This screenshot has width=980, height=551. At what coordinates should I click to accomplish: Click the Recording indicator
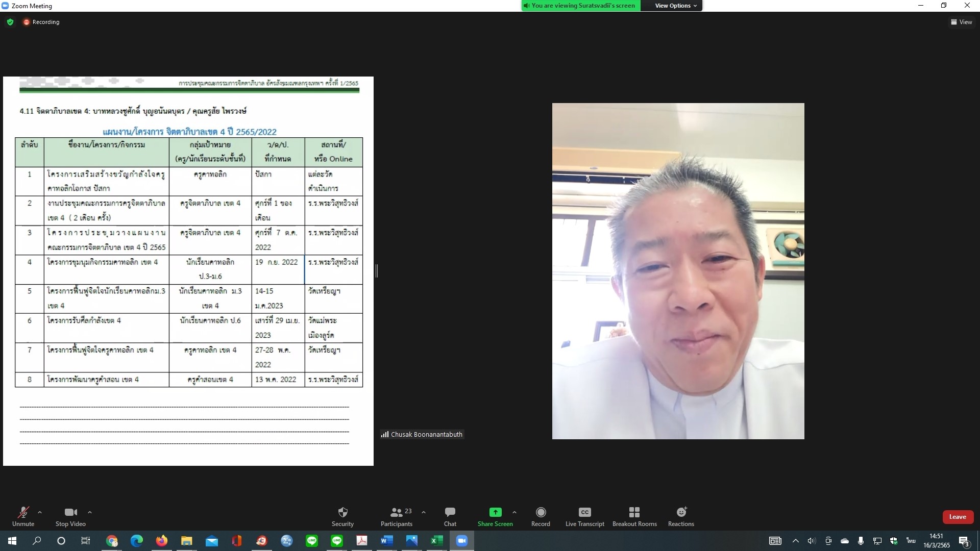41,22
